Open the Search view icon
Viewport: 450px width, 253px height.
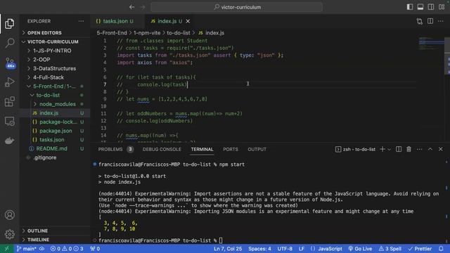9,43
